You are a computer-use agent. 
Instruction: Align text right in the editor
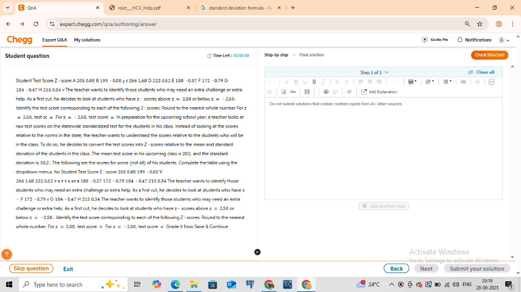379,82
